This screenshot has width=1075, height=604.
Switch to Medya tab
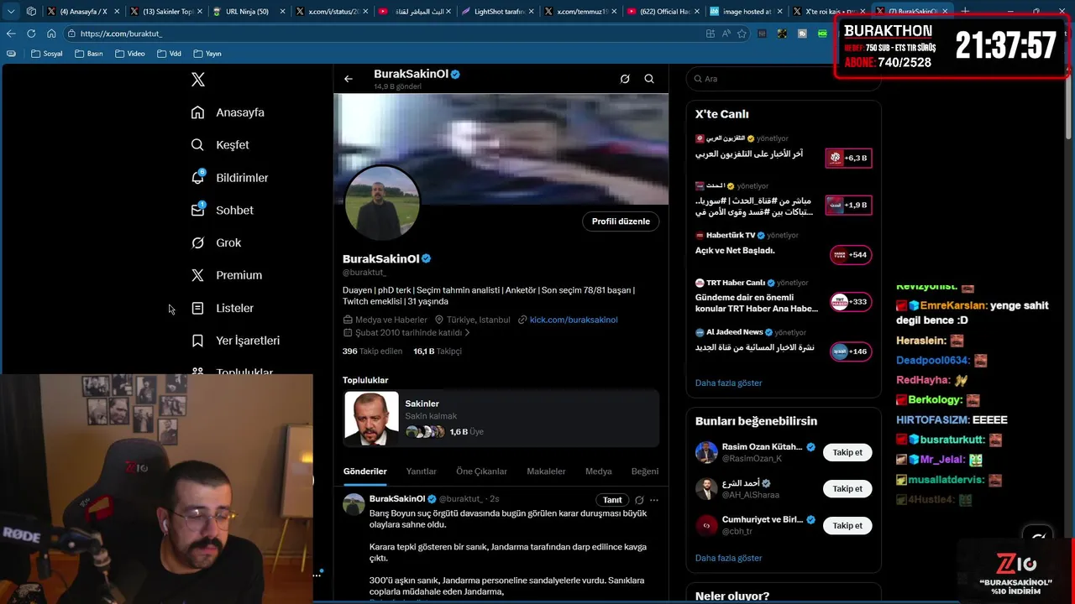click(x=599, y=471)
